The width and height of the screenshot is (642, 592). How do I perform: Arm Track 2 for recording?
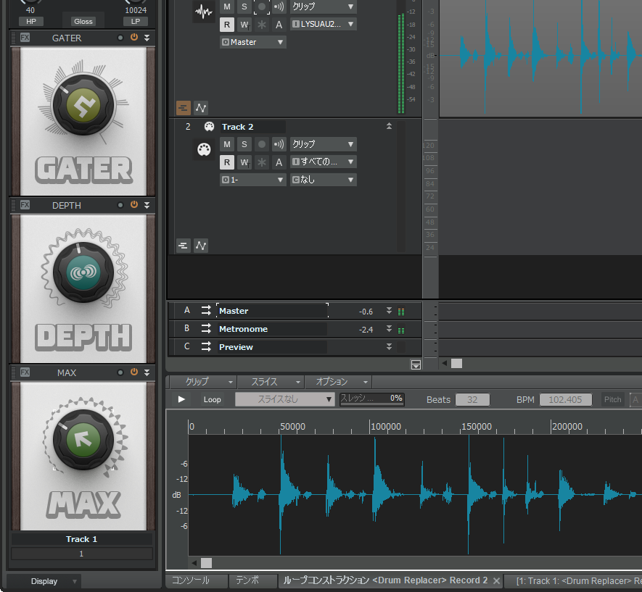pyautogui.click(x=262, y=144)
